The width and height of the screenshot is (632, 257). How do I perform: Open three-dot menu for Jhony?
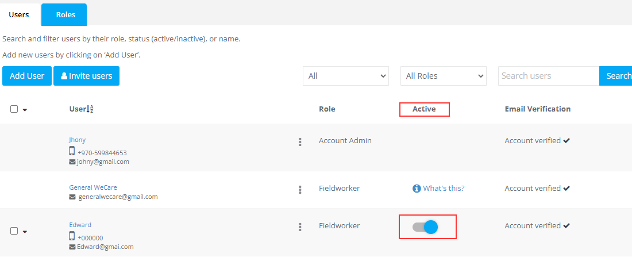tap(300, 142)
